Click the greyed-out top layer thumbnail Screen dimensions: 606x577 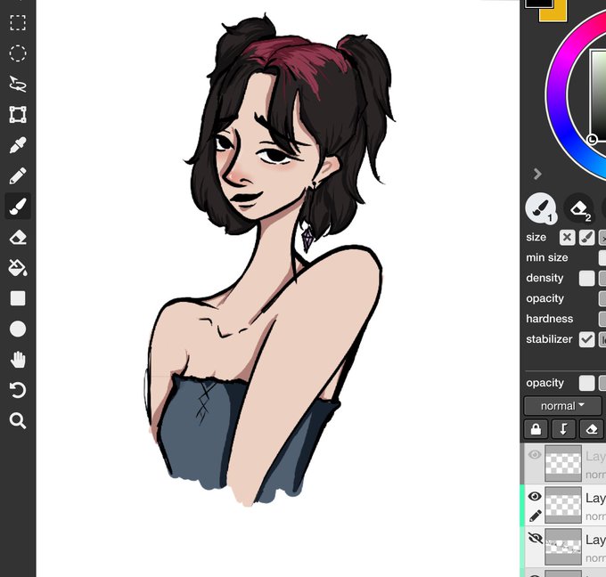point(563,463)
